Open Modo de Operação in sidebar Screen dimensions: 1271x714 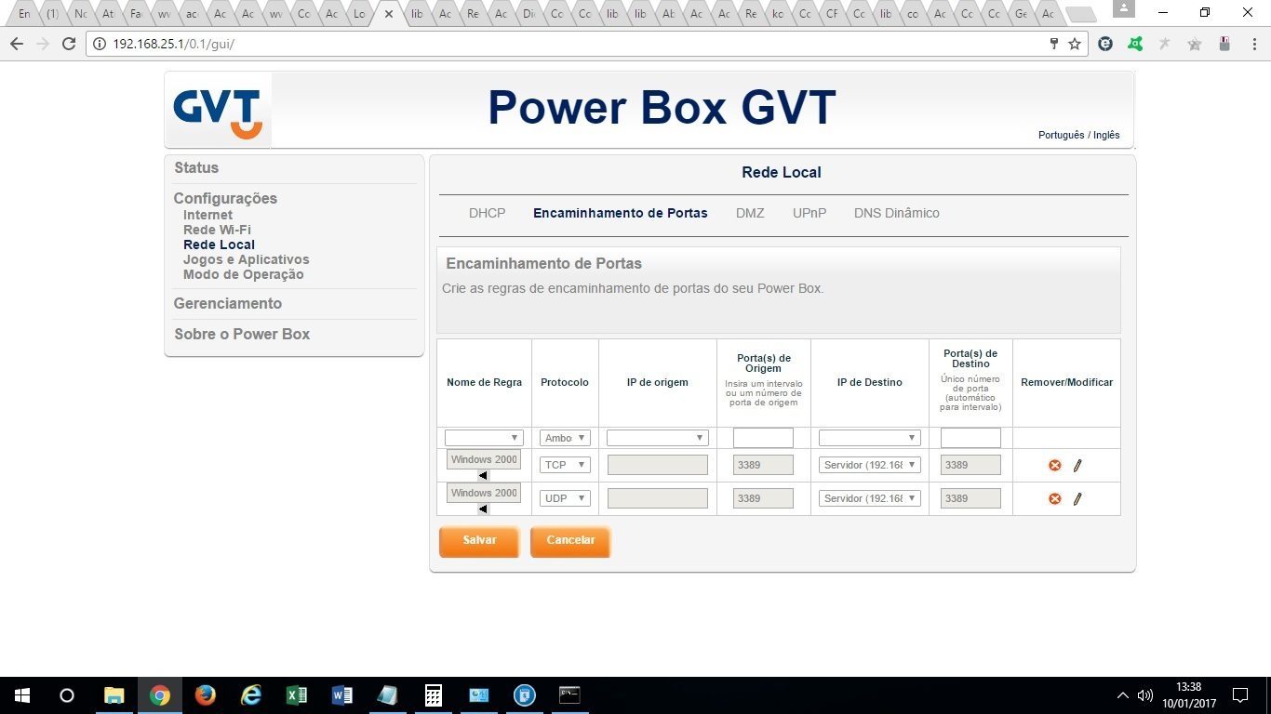[x=243, y=274]
